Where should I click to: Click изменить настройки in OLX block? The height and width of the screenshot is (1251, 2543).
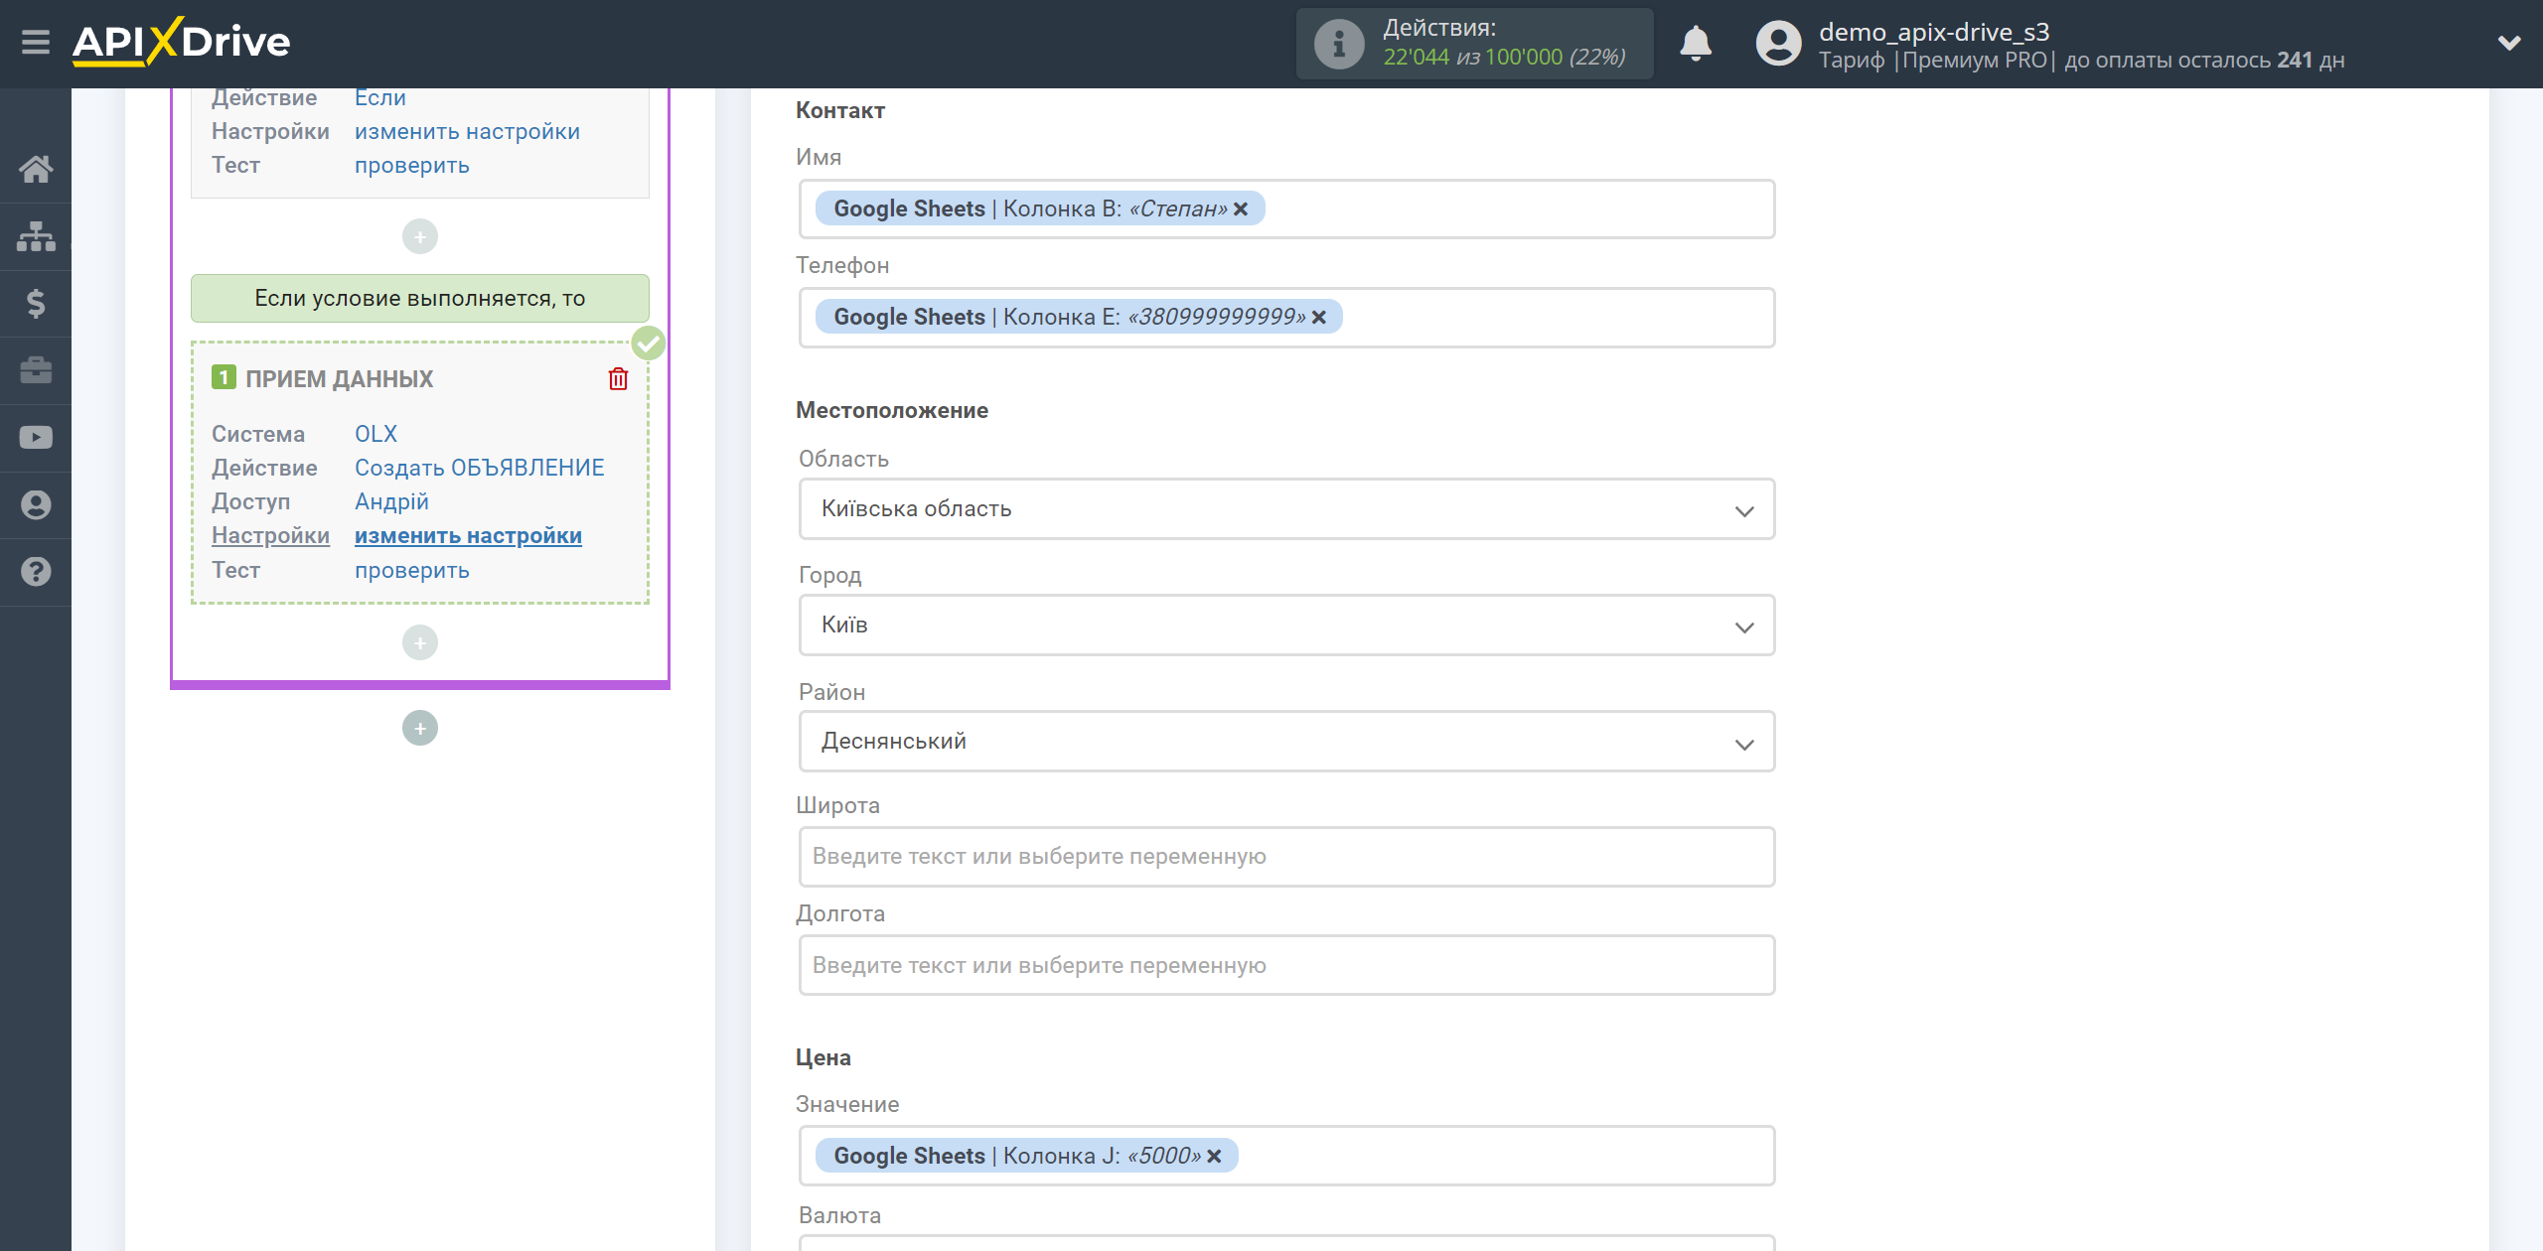click(x=468, y=535)
